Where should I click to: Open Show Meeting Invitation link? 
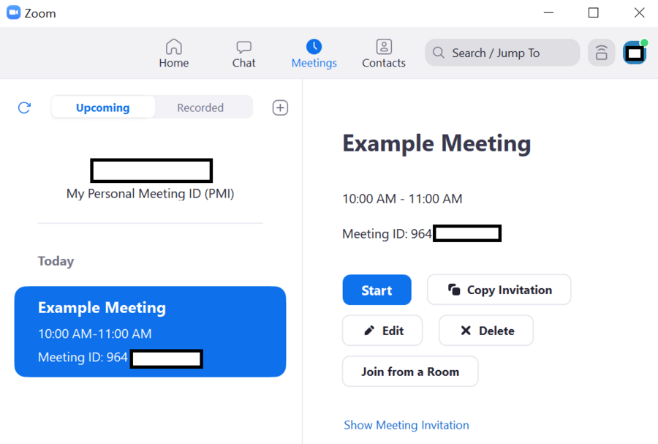click(406, 425)
